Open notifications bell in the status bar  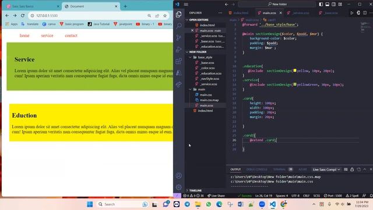371,196
